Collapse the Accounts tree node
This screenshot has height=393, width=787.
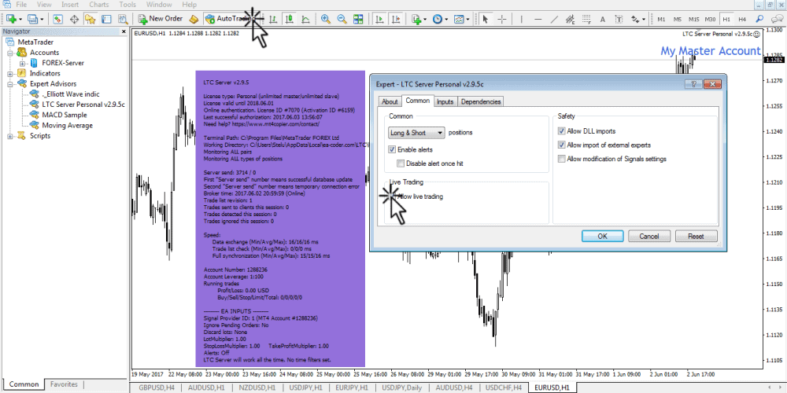pyautogui.click(x=10, y=53)
